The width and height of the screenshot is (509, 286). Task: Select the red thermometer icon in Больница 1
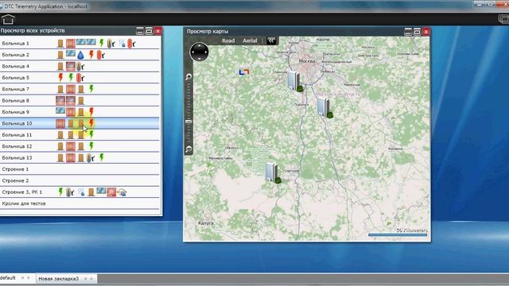(131, 44)
